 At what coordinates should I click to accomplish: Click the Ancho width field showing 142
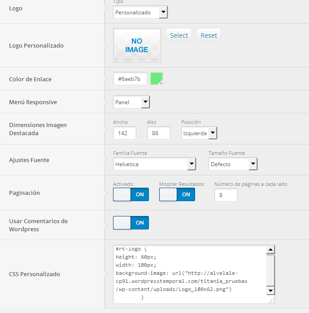click(x=125, y=133)
